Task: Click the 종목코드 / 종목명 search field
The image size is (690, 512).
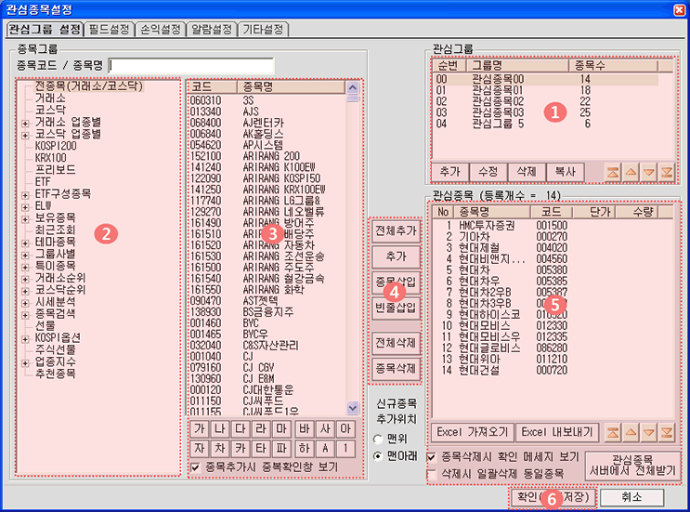Action: (x=191, y=65)
